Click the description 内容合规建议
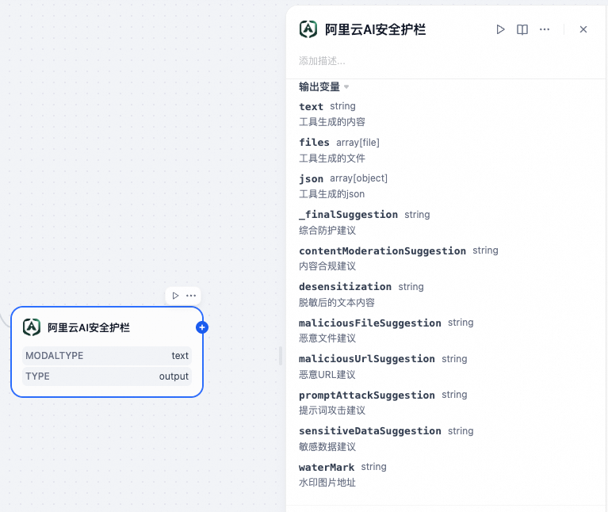The height and width of the screenshot is (512, 608). coord(327,266)
